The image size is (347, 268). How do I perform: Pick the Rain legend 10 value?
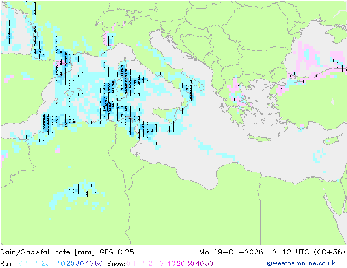pos(61,264)
